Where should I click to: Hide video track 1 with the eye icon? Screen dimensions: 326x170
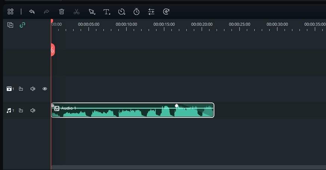(x=45, y=89)
